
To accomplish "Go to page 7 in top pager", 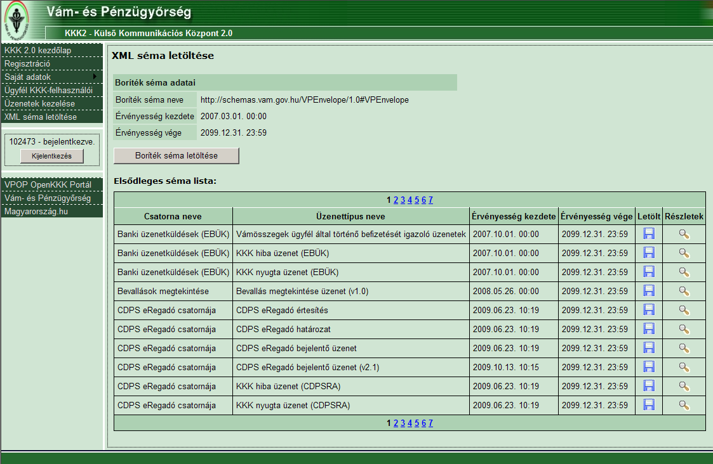I will pyautogui.click(x=430, y=200).
